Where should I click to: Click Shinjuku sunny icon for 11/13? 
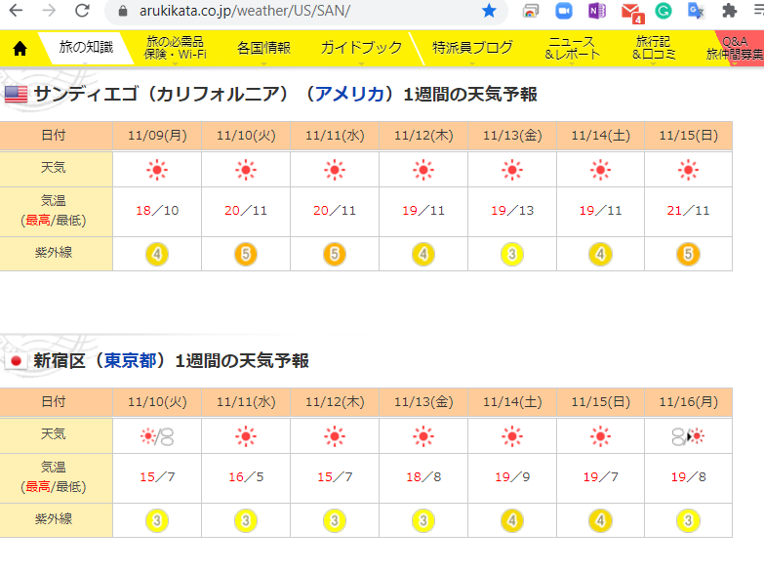[423, 436]
